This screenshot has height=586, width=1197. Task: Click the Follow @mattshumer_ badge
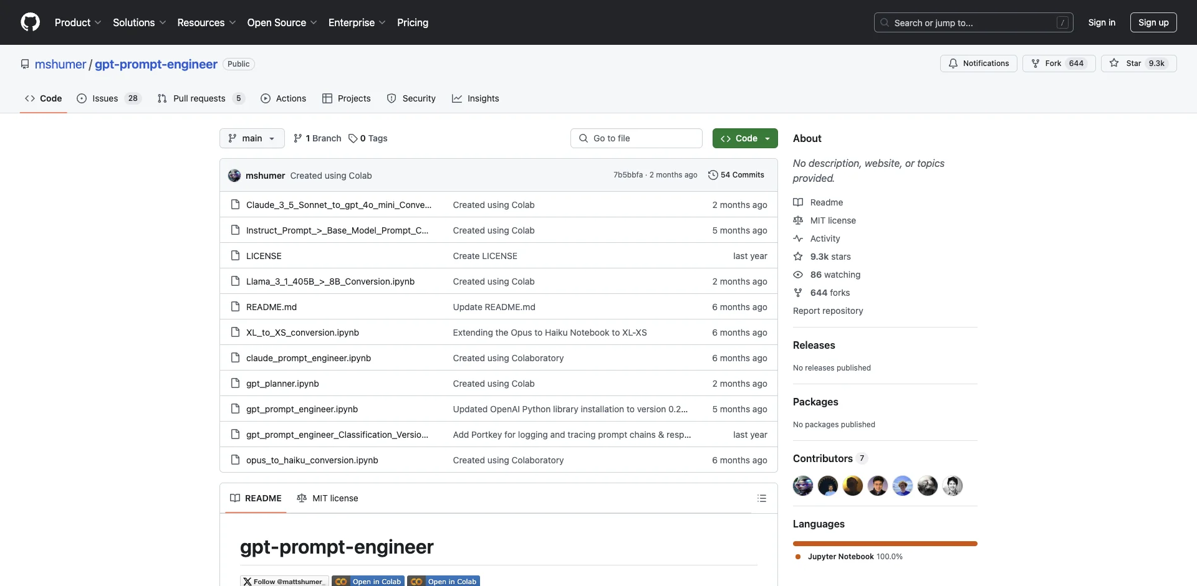tap(284, 581)
